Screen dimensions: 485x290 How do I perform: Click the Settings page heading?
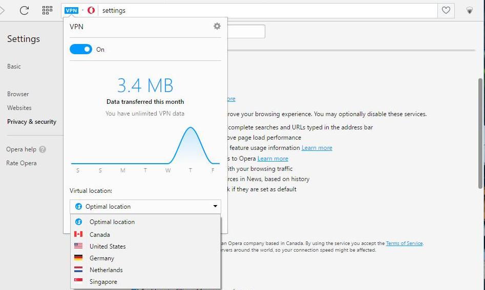pyautogui.click(x=24, y=39)
